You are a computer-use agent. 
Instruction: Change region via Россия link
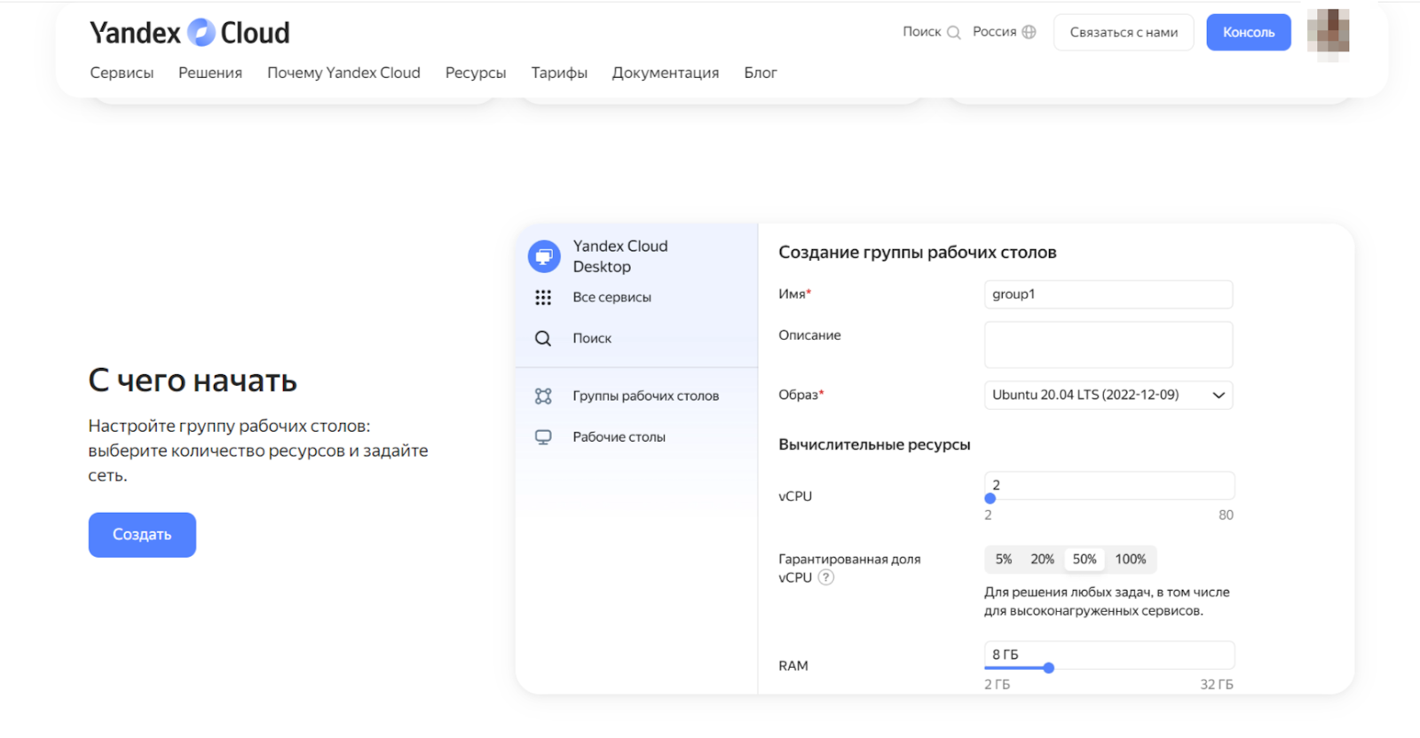[995, 32]
